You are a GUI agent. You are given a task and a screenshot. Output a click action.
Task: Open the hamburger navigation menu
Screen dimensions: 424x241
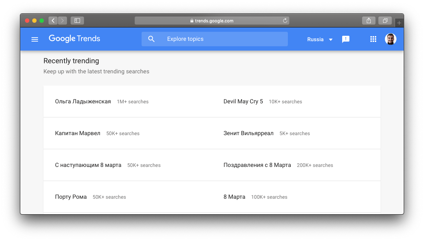pyautogui.click(x=35, y=39)
